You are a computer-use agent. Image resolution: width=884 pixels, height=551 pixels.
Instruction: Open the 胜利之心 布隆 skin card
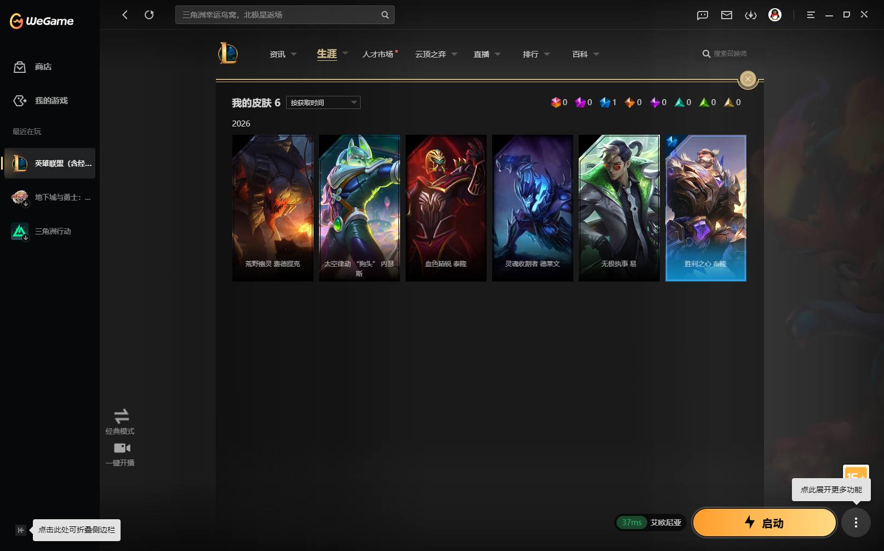[x=706, y=208]
